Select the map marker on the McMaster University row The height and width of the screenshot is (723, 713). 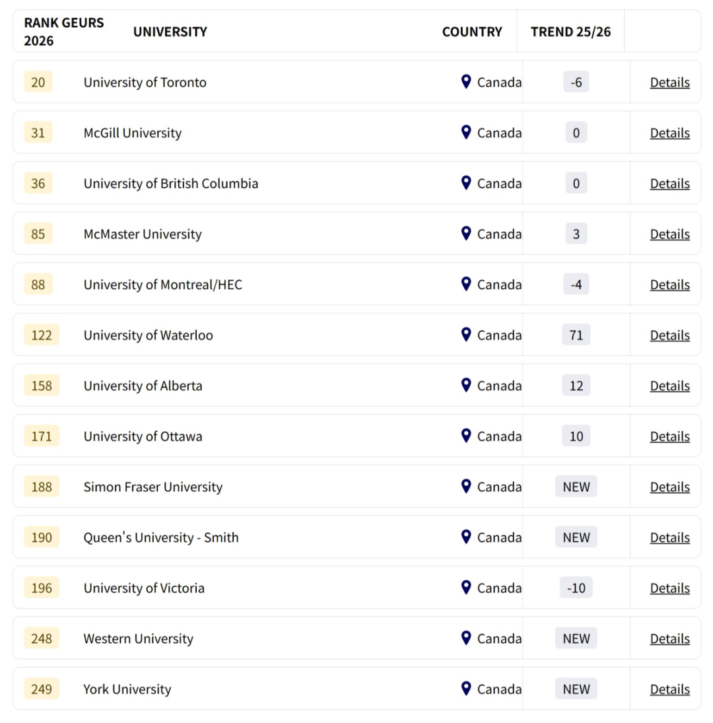tap(465, 234)
